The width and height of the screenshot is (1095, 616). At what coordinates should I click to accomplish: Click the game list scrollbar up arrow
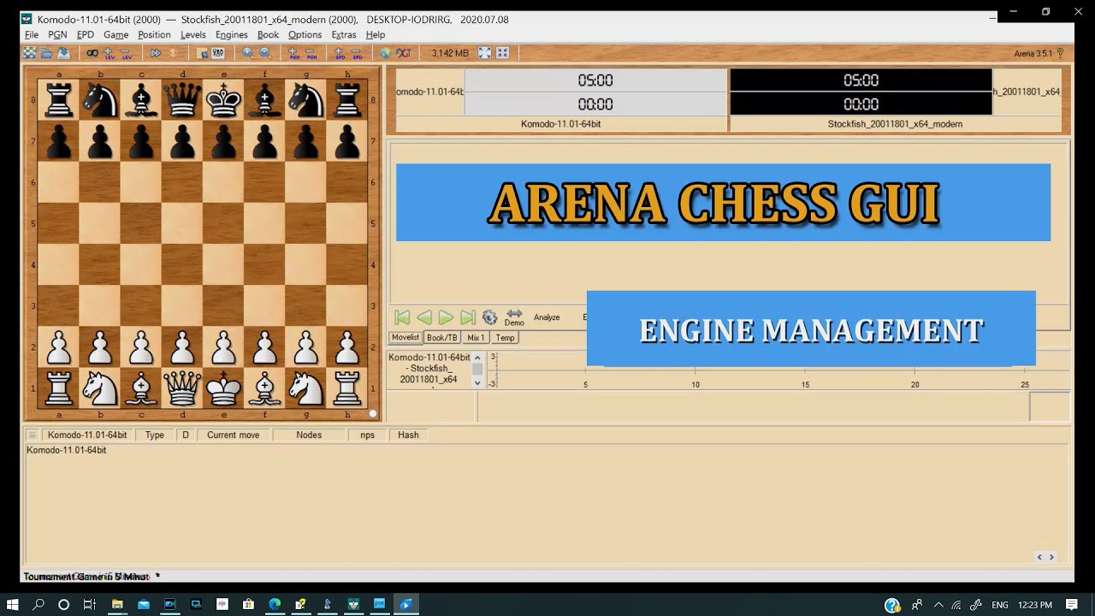(x=477, y=358)
